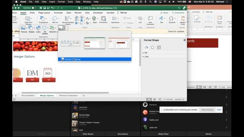Open Radio.com row chevron
Image resolution: width=244 pixels, height=137 pixels.
(x=226, y=120)
